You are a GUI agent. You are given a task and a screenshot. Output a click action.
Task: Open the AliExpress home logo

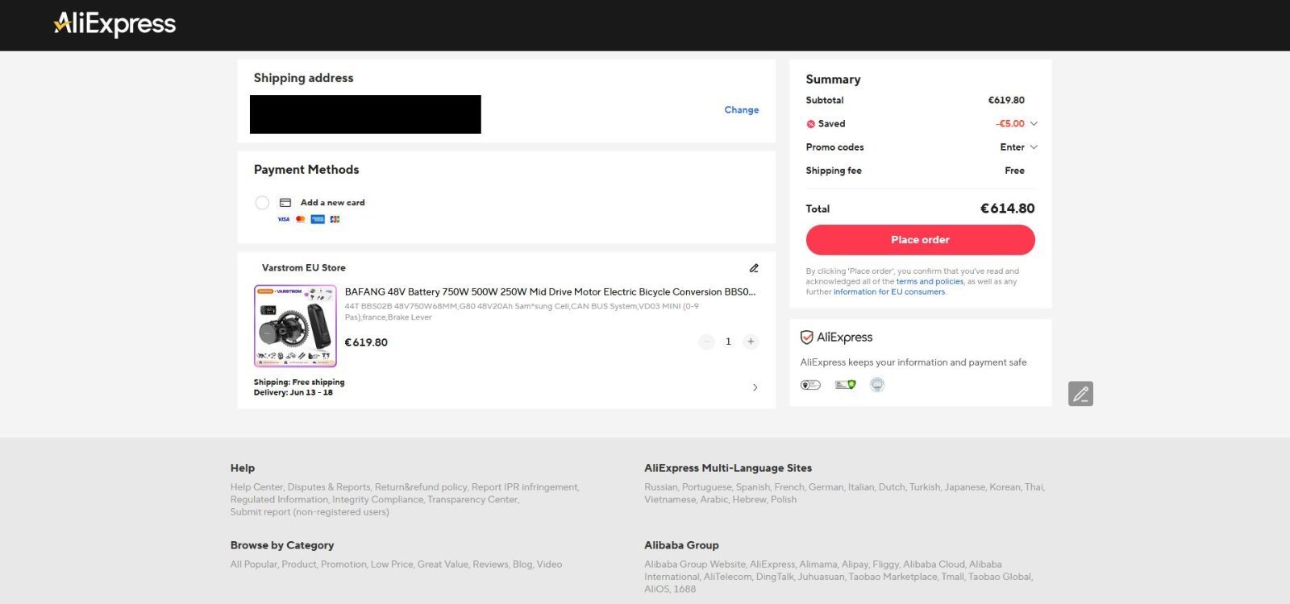[x=114, y=24]
